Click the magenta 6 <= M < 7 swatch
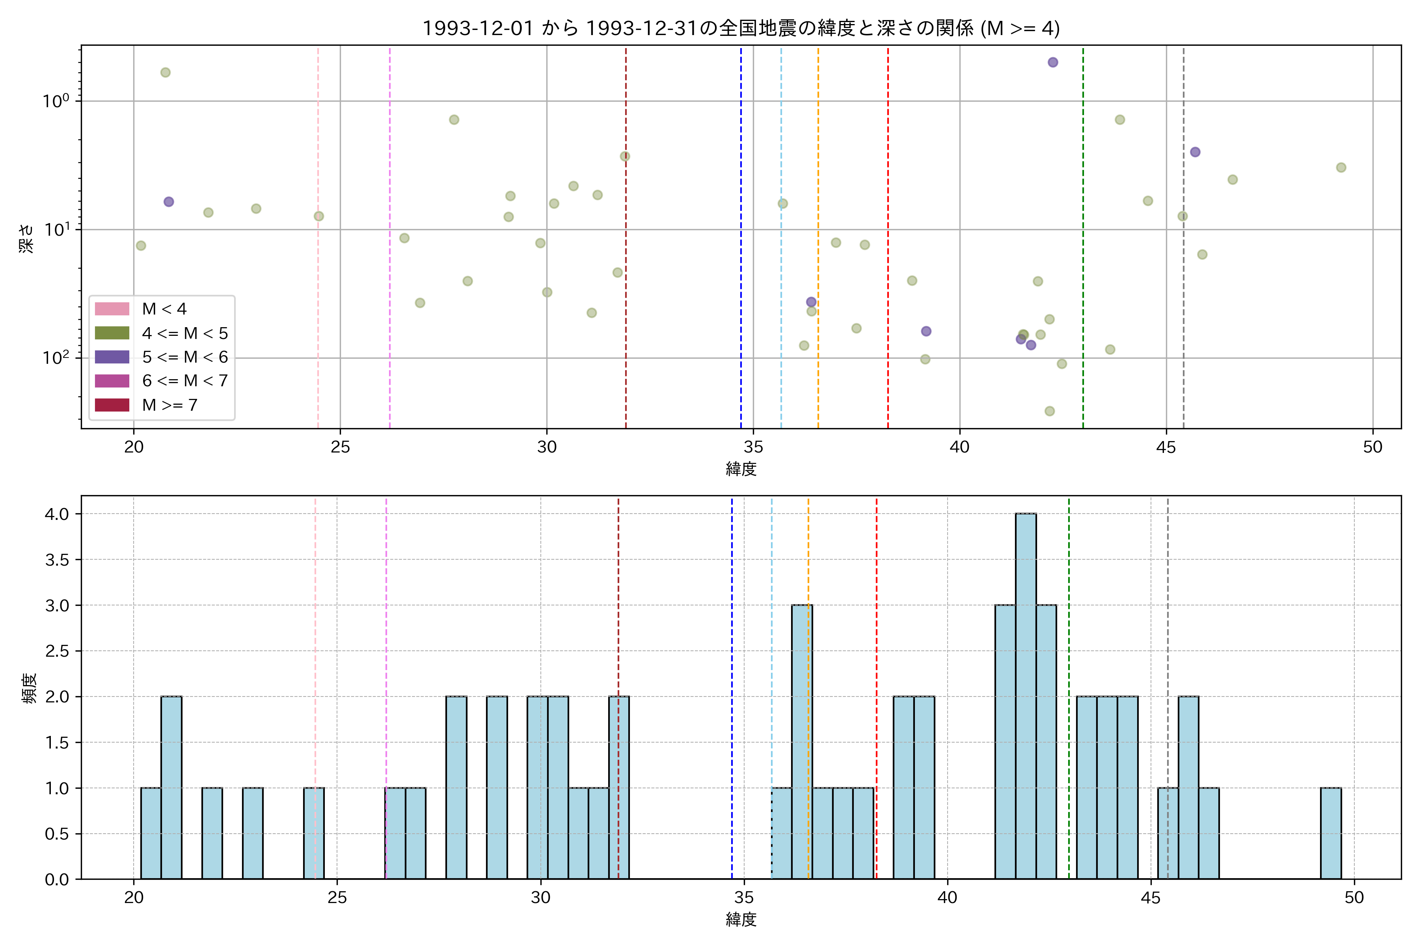 112,381
